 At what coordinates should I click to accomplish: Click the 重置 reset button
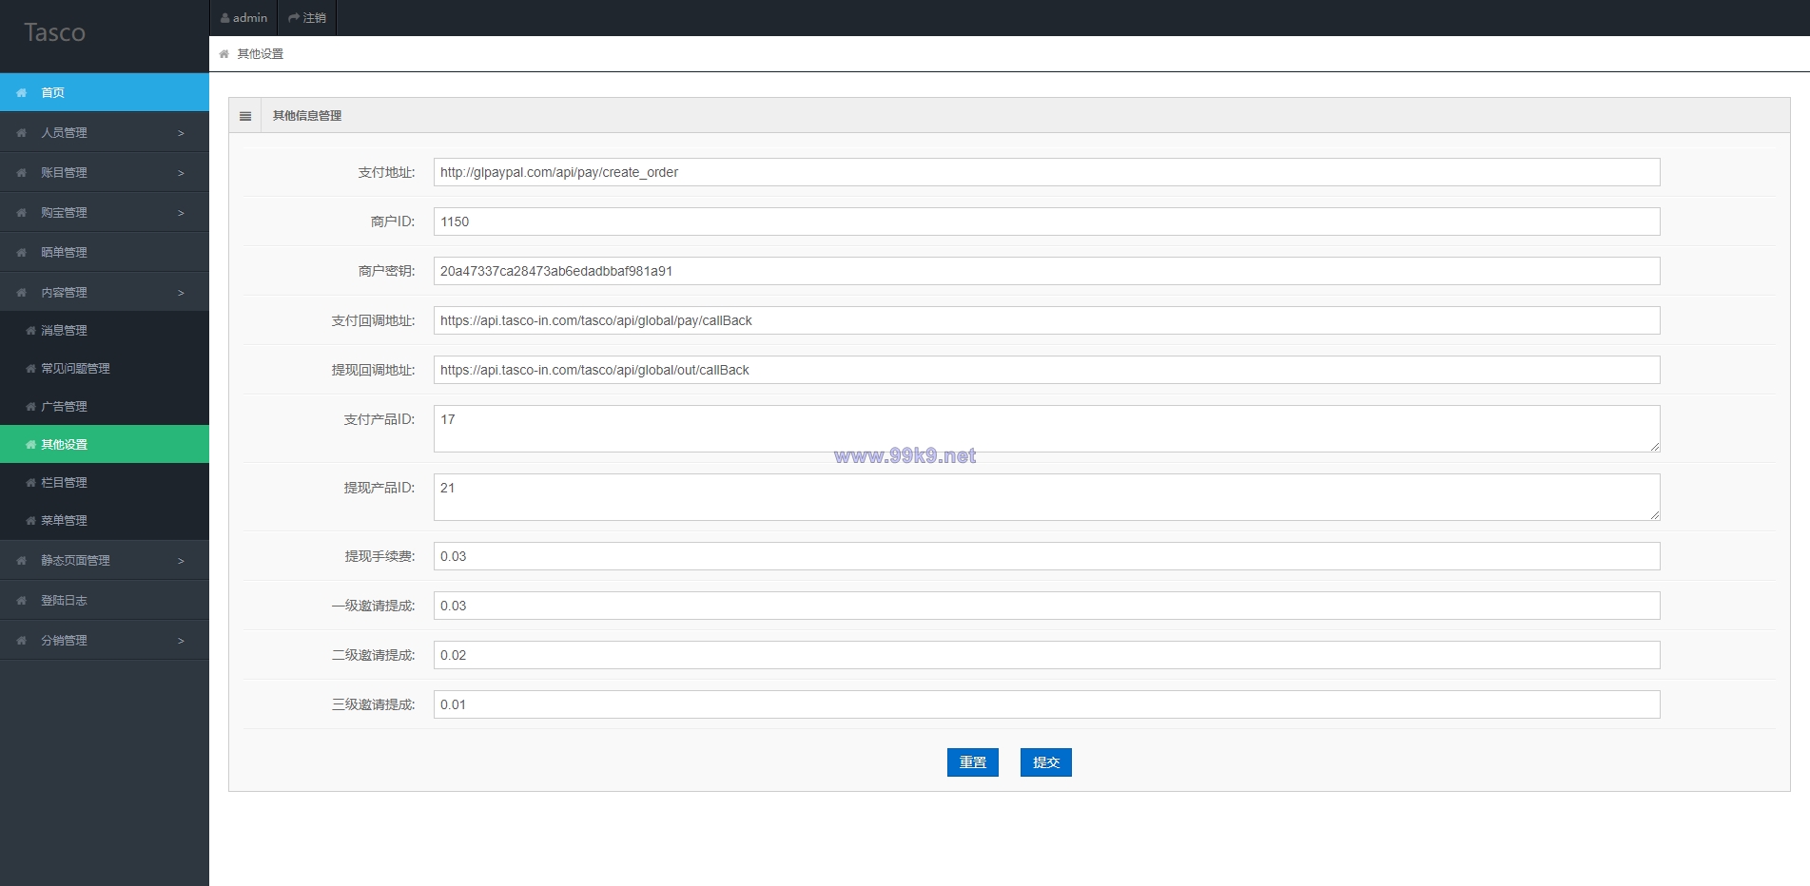point(973,762)
